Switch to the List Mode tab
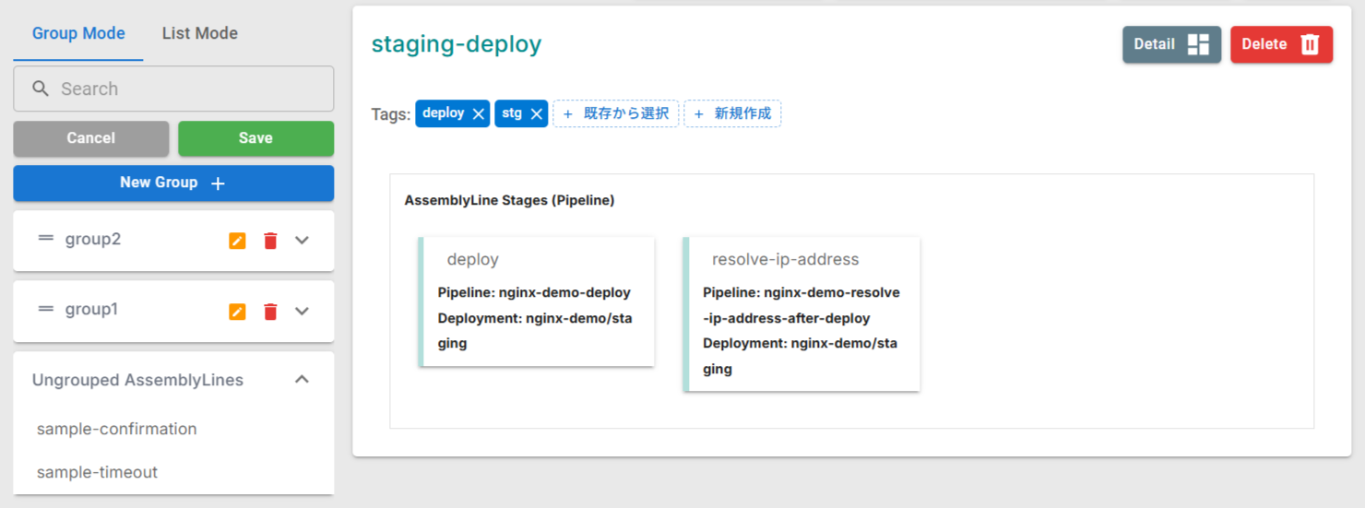Screen dimensions: 1365x508 (x=199, y=33)
